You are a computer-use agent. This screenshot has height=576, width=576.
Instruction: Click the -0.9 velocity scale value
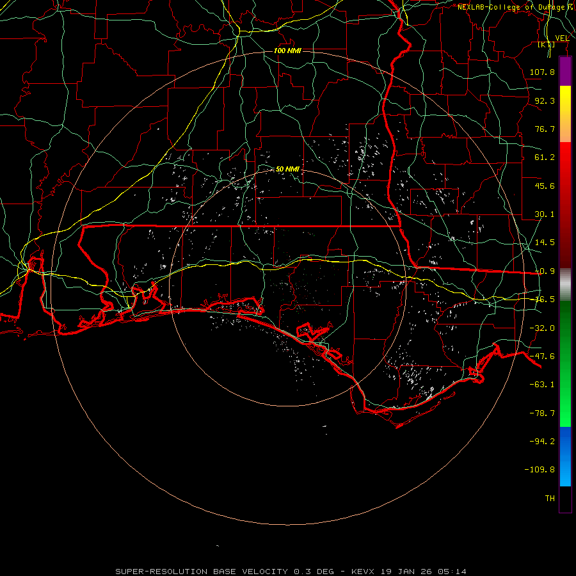(x=545, y=271)
